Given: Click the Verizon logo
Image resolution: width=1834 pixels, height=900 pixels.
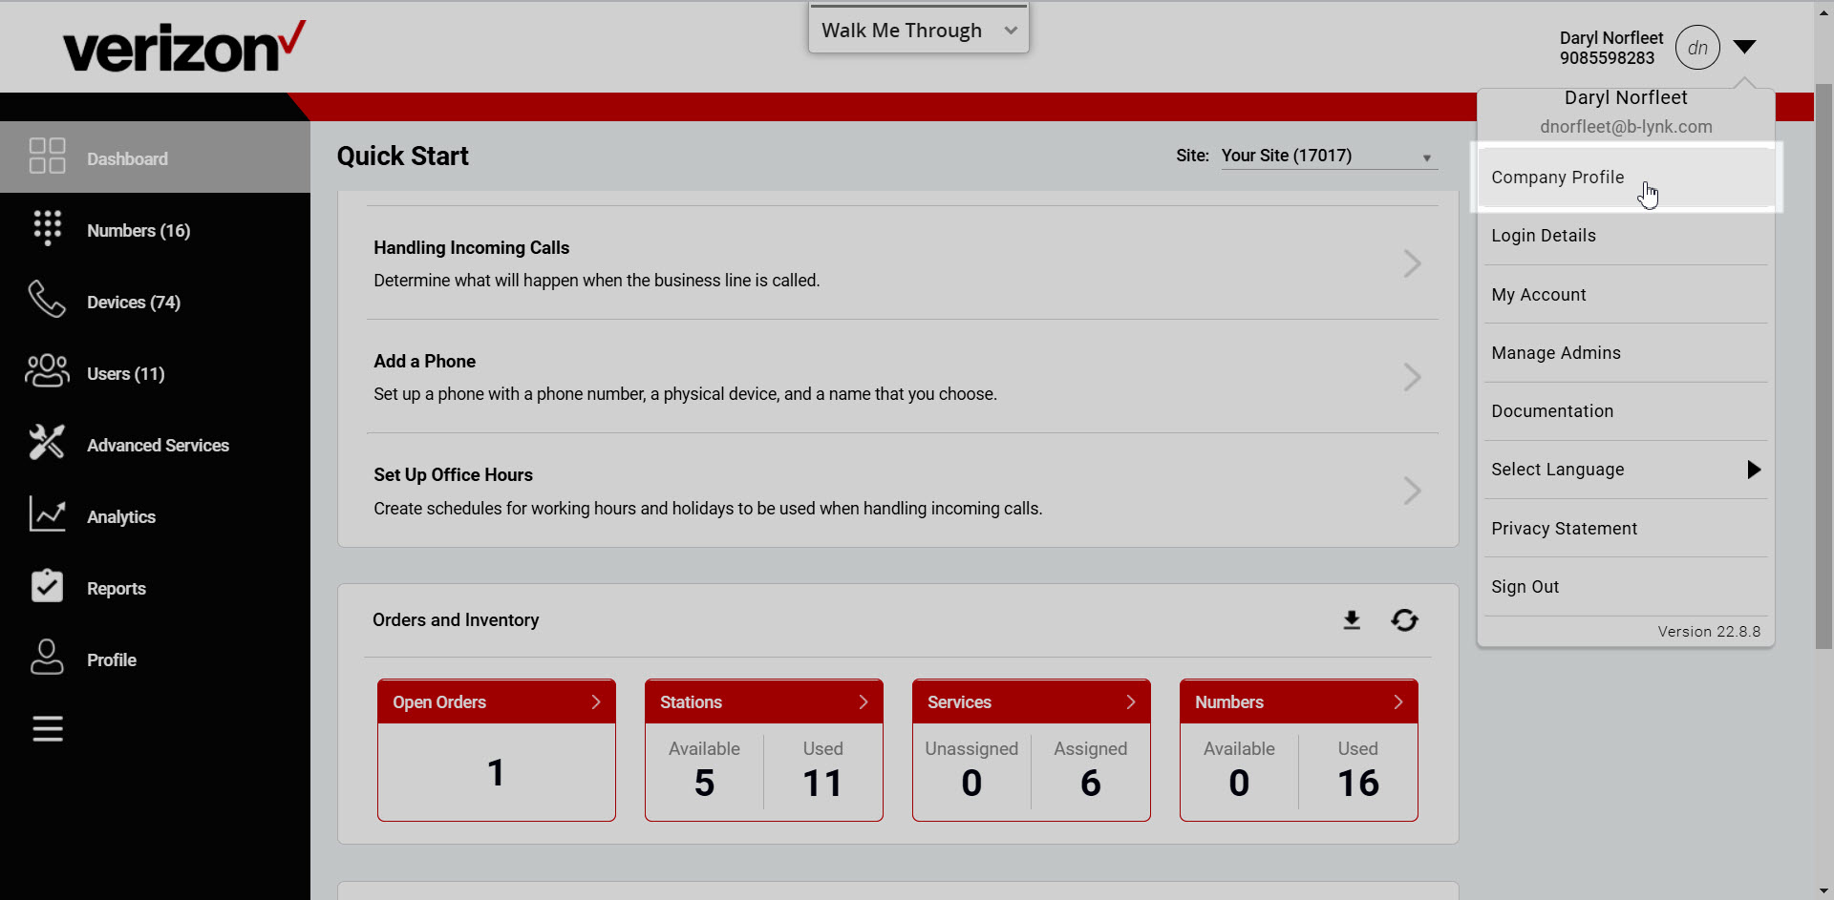Looking at the screenshot, I should click(184, 47).
